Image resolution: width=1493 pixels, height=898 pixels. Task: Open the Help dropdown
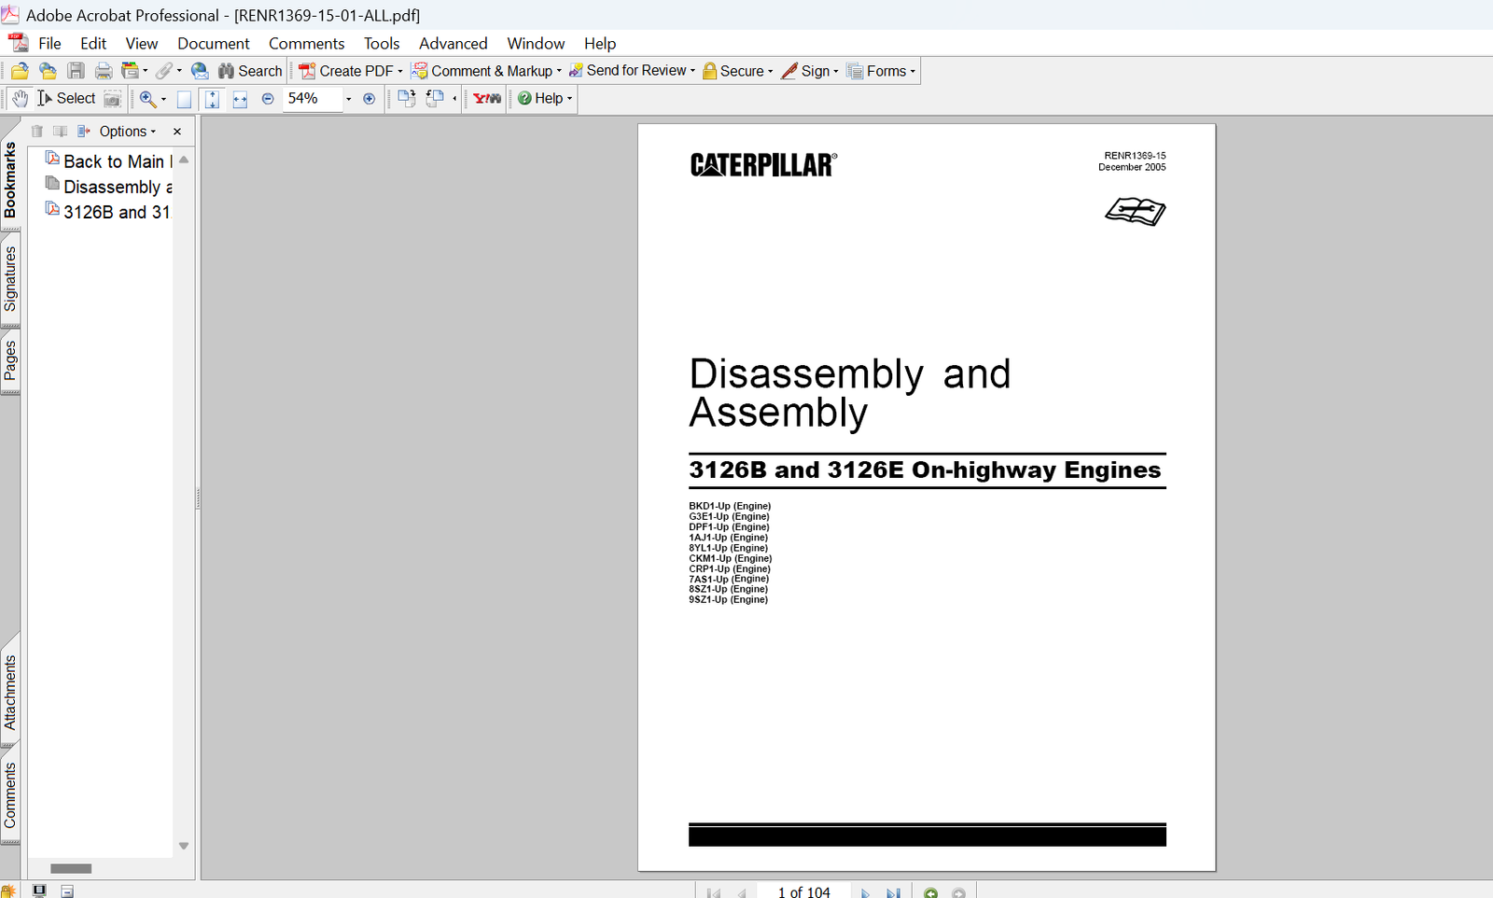pyautogui.click(x=545, y=98)
